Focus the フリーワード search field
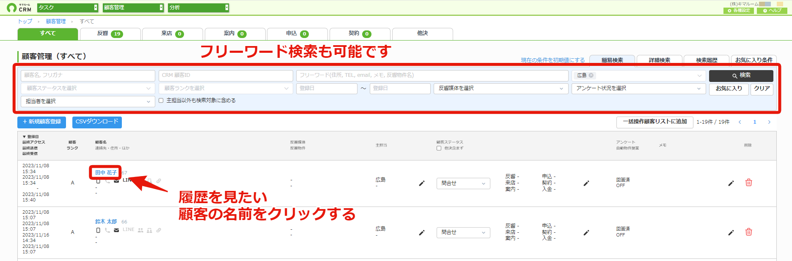This screenshot has height=261, width=792. [432, 76]
